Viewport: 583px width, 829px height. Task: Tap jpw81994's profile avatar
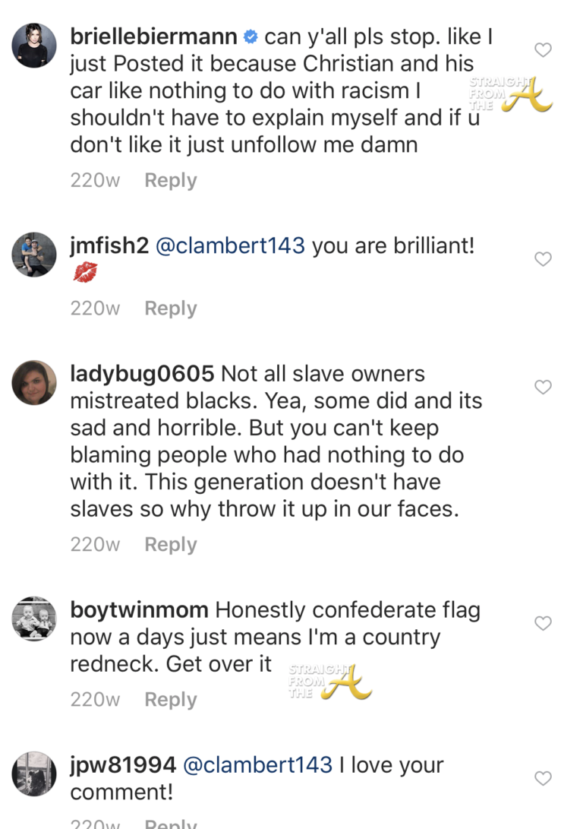(34, 774)
